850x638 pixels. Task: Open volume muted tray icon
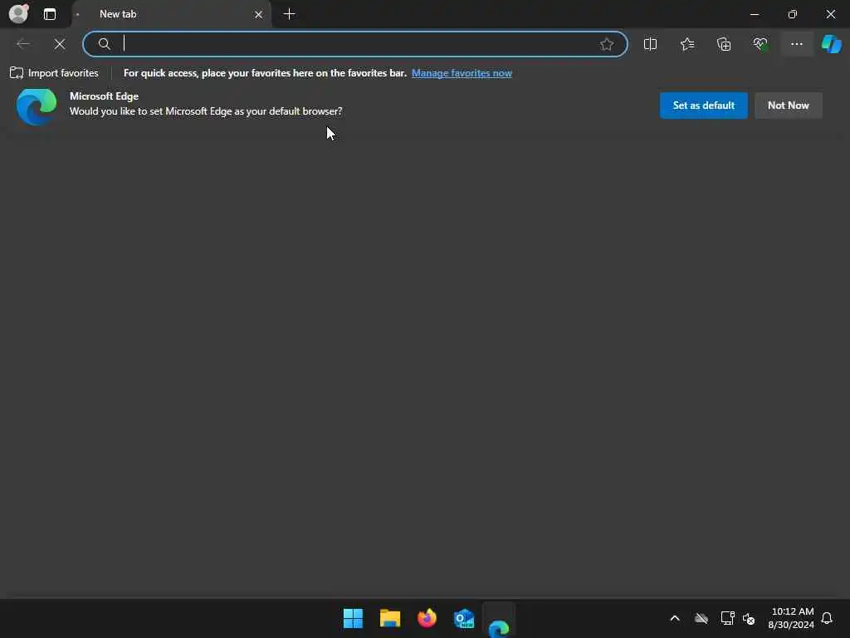coord(749,618)
